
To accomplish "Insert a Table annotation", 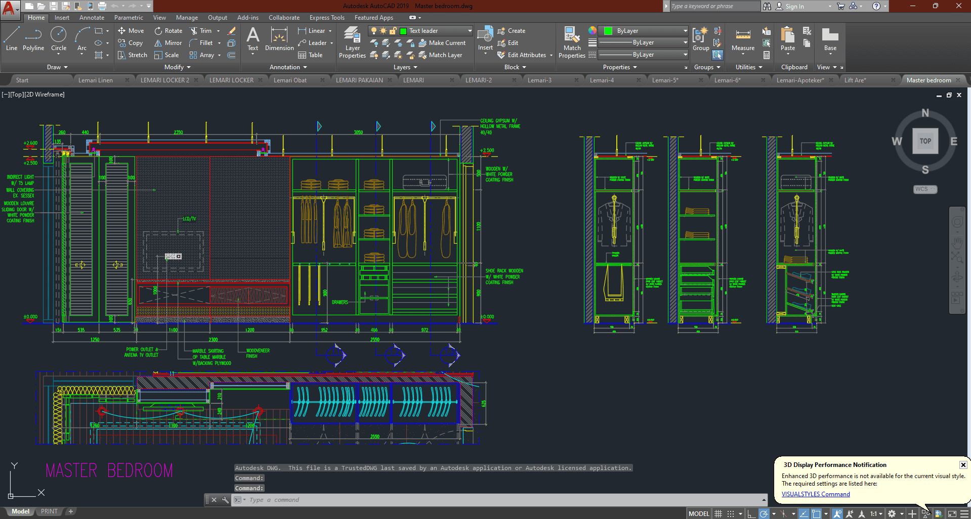I will pyautogui.click(x=310, y=55).
